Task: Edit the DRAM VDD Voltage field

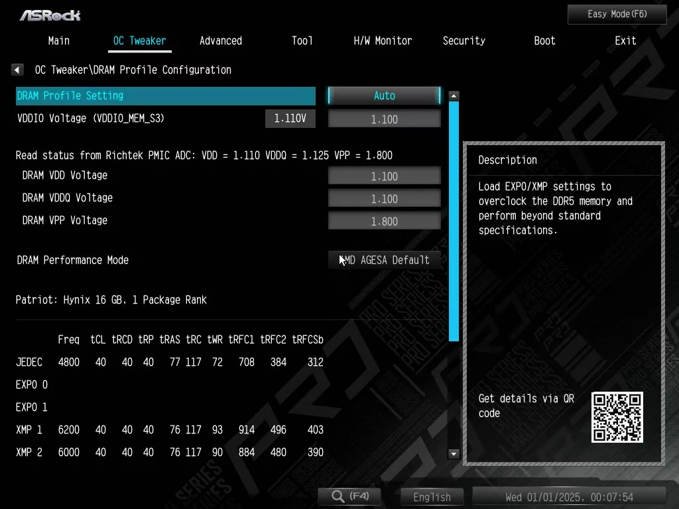Action: tap(384, 176)
